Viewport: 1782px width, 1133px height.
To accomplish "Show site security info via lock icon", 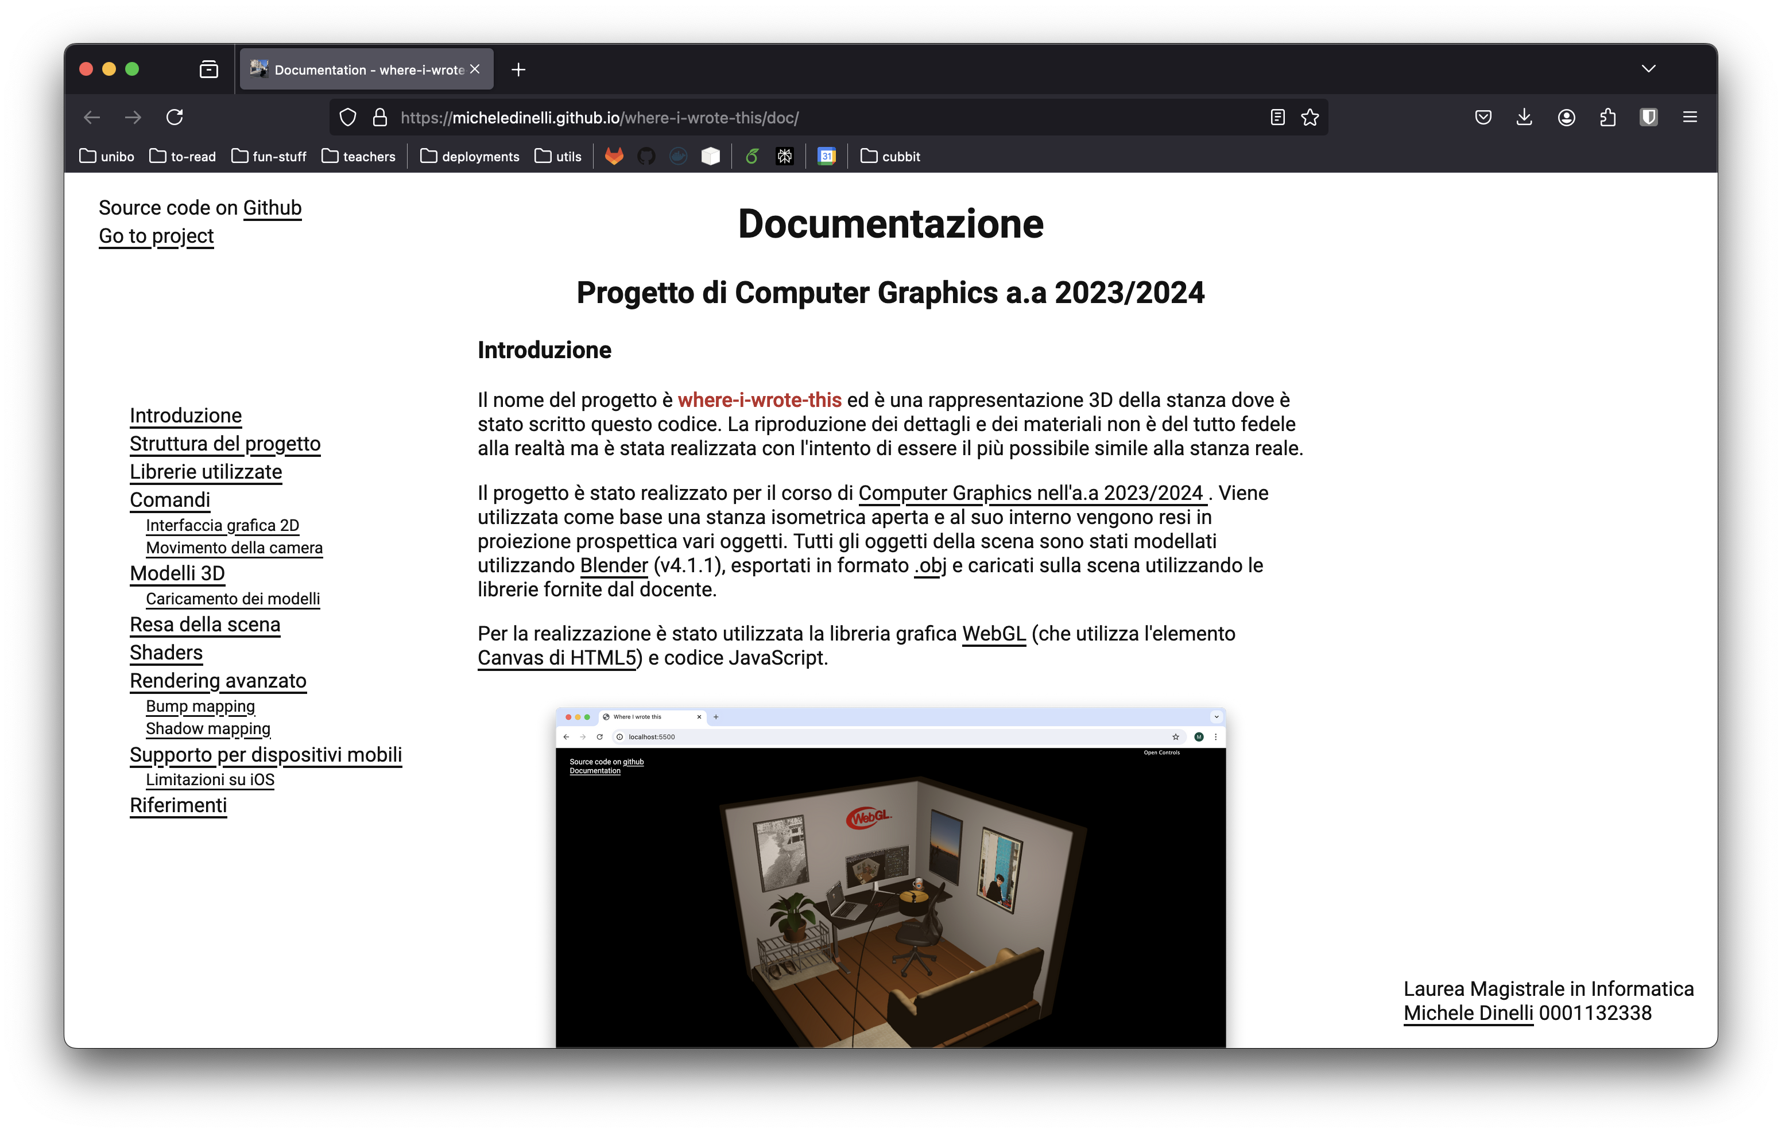I will 379,118.
